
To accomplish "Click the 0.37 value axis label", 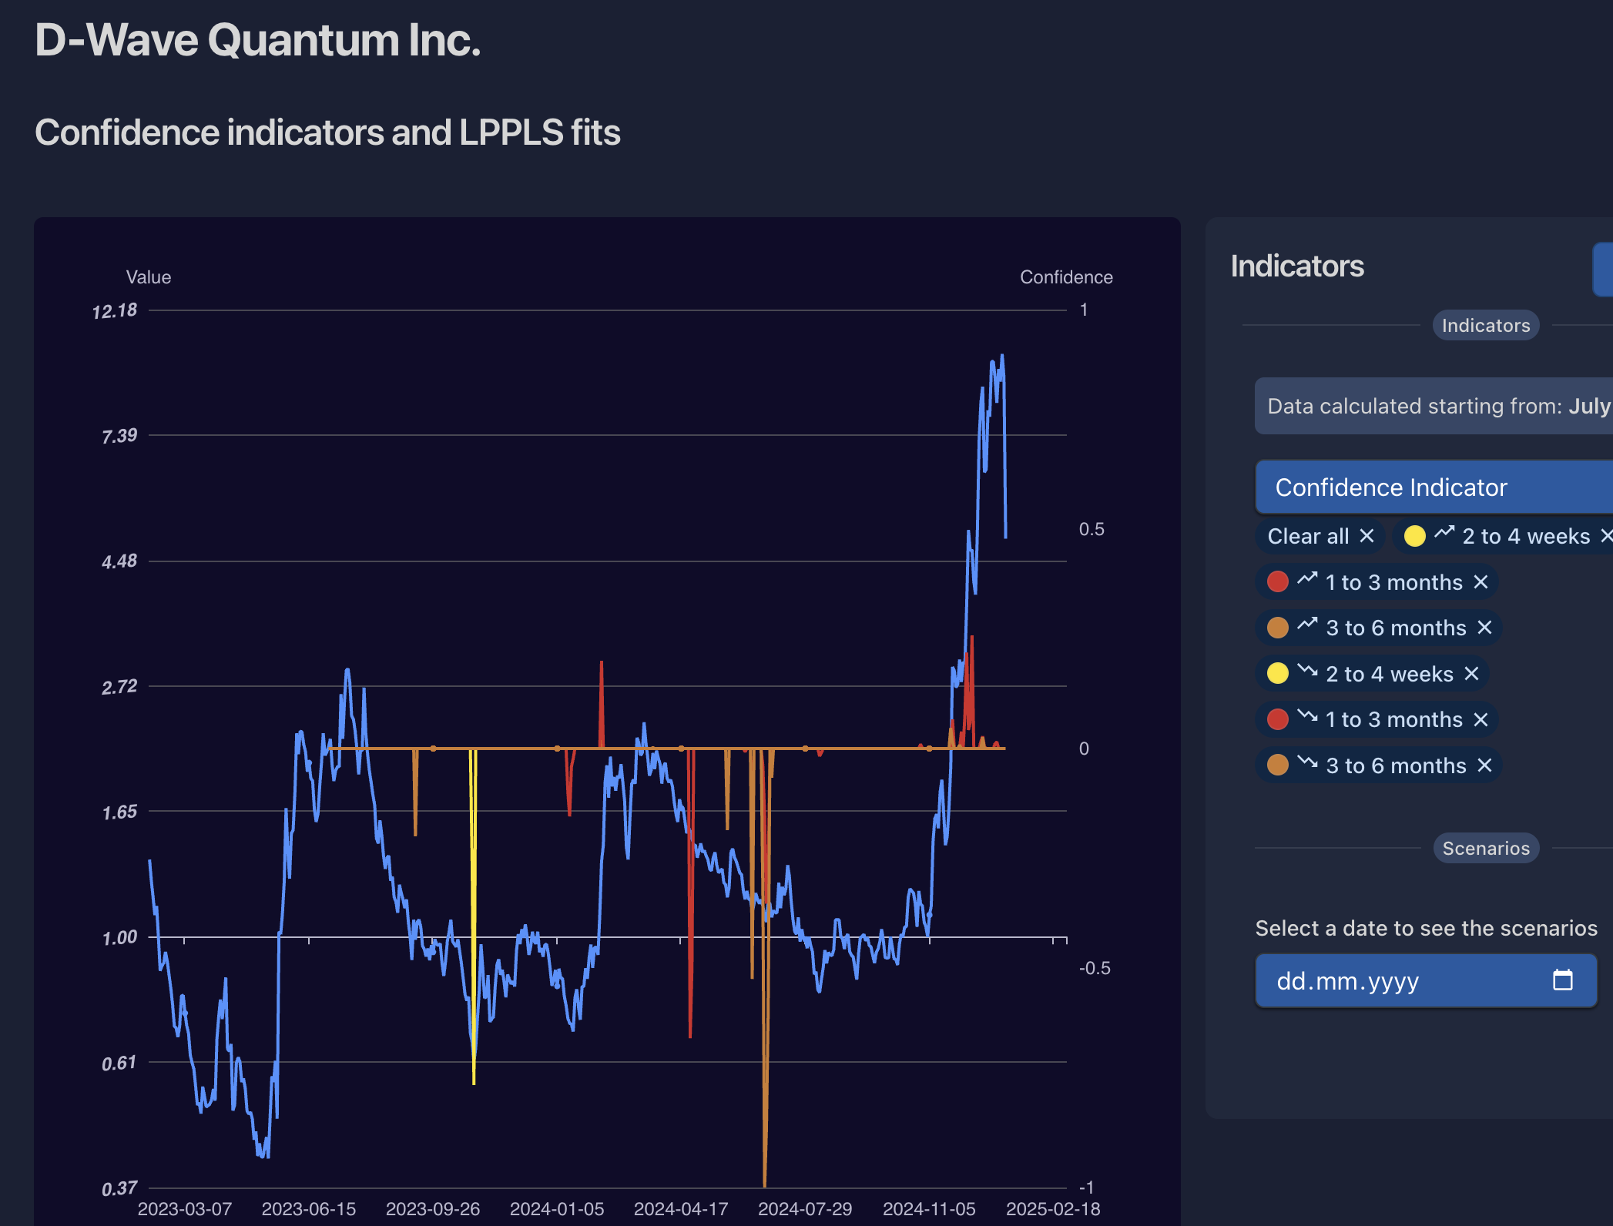I will [119, 1189].
